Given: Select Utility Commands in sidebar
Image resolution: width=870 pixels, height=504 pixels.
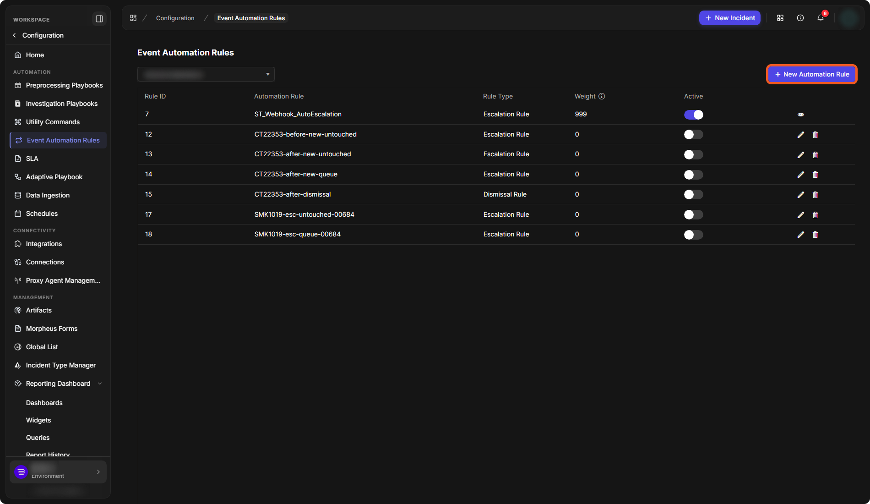Looking at the screenshot, I should 58,122.
